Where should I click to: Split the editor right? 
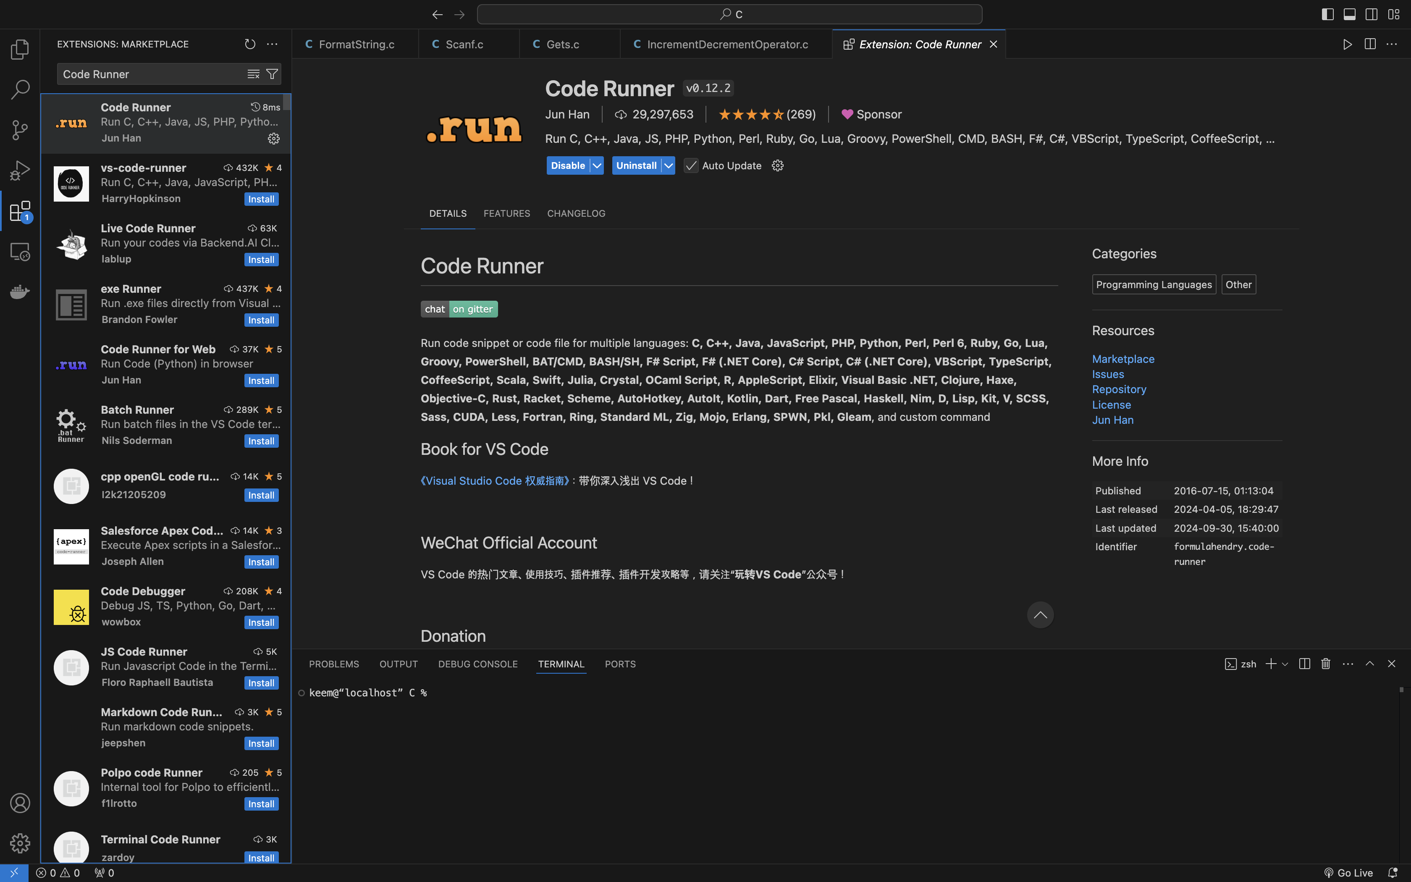tap(1370, 45)
